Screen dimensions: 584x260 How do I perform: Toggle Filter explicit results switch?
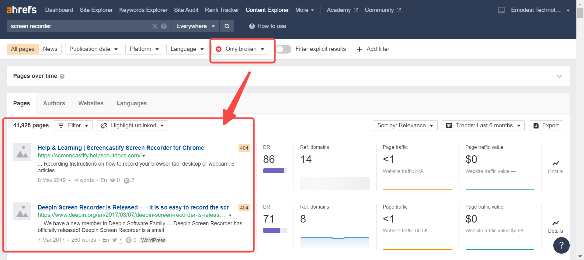283,49
